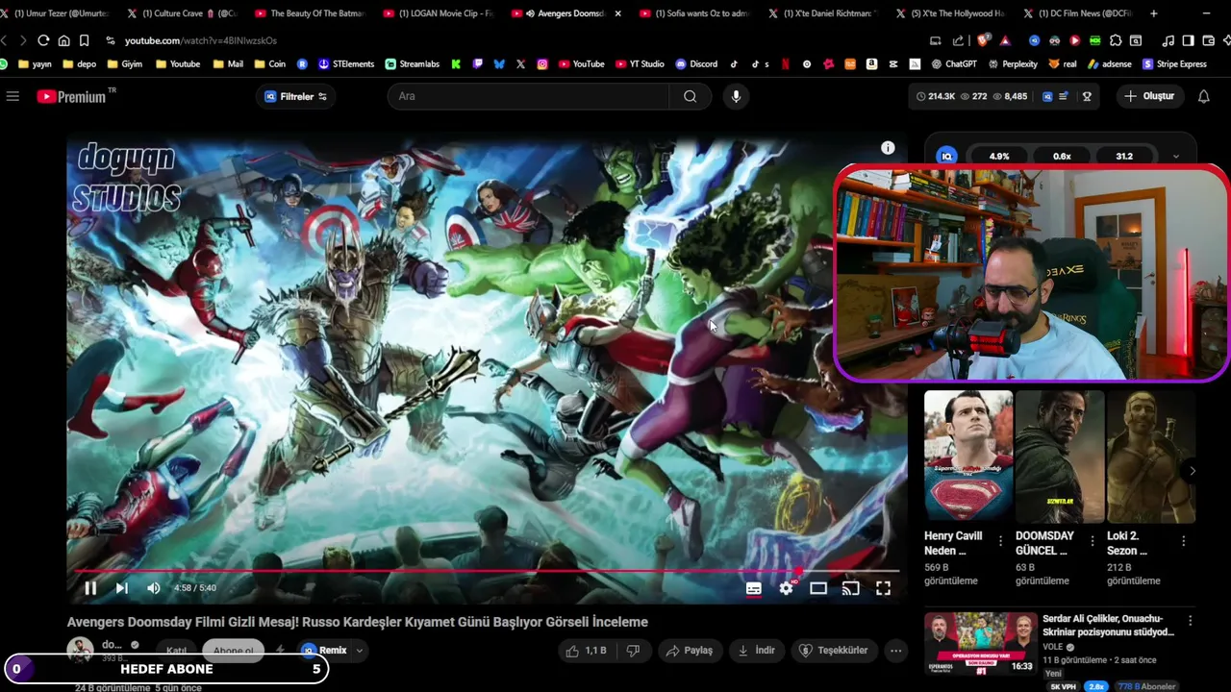The height and width of the screenshot is (692, 1231).
Task: Go to browser home page
Action: pos(63,40)
